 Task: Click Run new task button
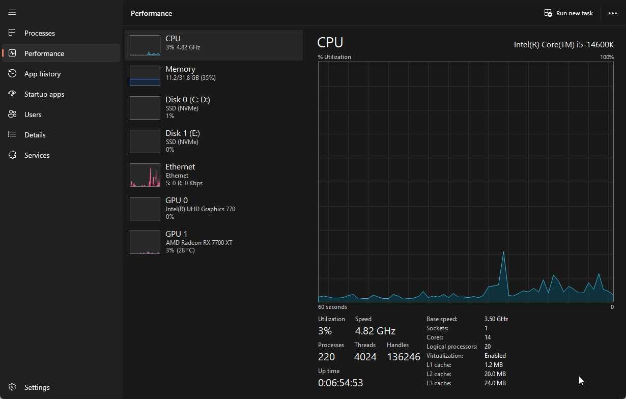coord(568,13)
